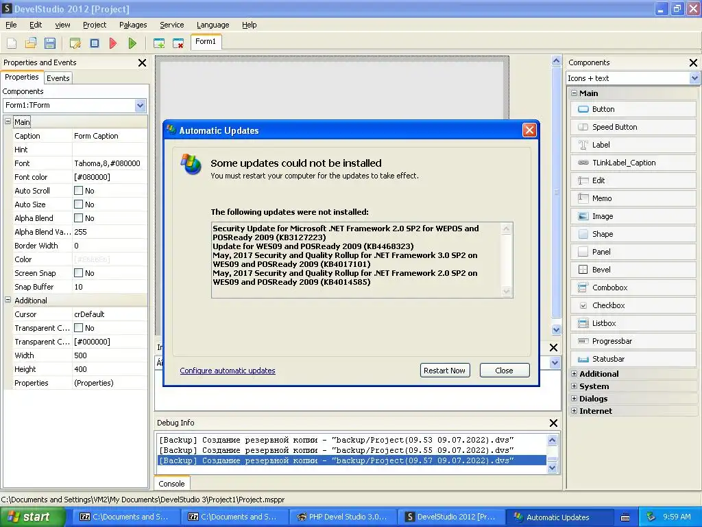Collapse the Main components category
702x527 pixels.
point(574,93)
